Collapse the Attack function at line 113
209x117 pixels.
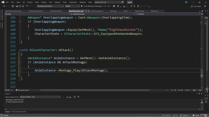(x=20, y=50)
